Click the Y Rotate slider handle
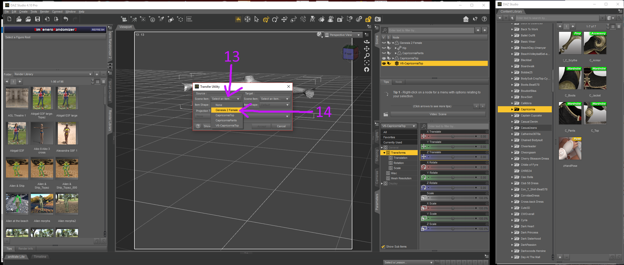The height and width of the screenshot is (265, 624). pos(453,178)
